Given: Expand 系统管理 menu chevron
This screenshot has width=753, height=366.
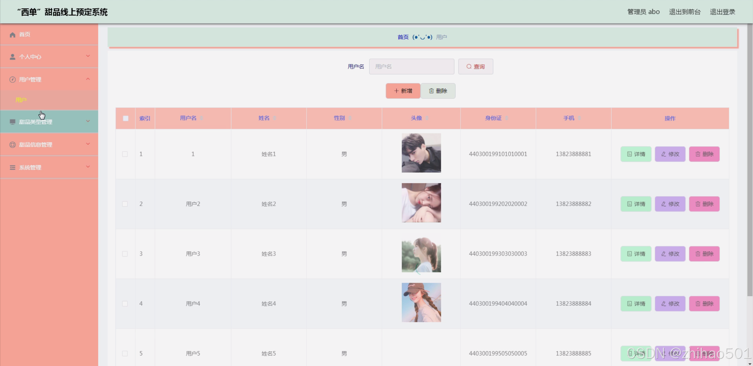Looking at the screenshot, I should (x=88, y=167).
